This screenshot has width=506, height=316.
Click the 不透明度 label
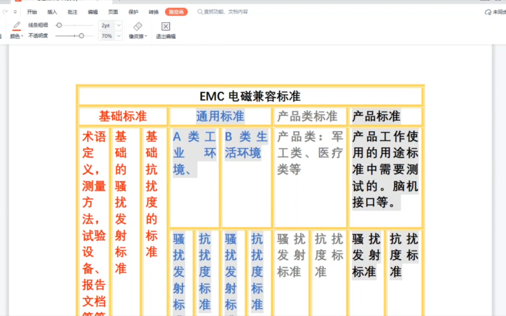click(x=38, y=36)
